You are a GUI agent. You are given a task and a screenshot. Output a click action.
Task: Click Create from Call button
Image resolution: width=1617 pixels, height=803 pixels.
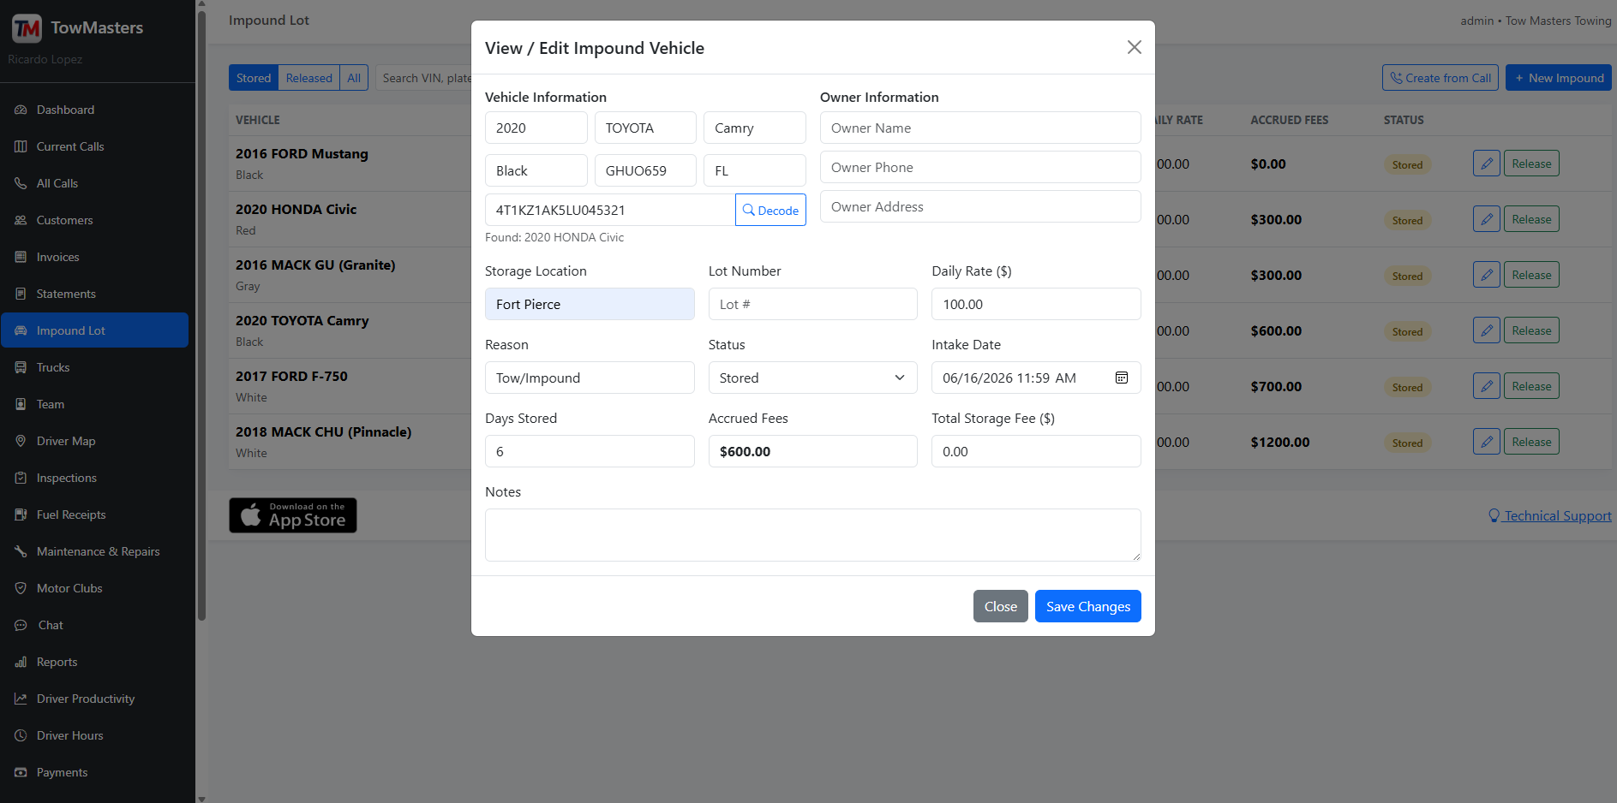coord(1440,78)
